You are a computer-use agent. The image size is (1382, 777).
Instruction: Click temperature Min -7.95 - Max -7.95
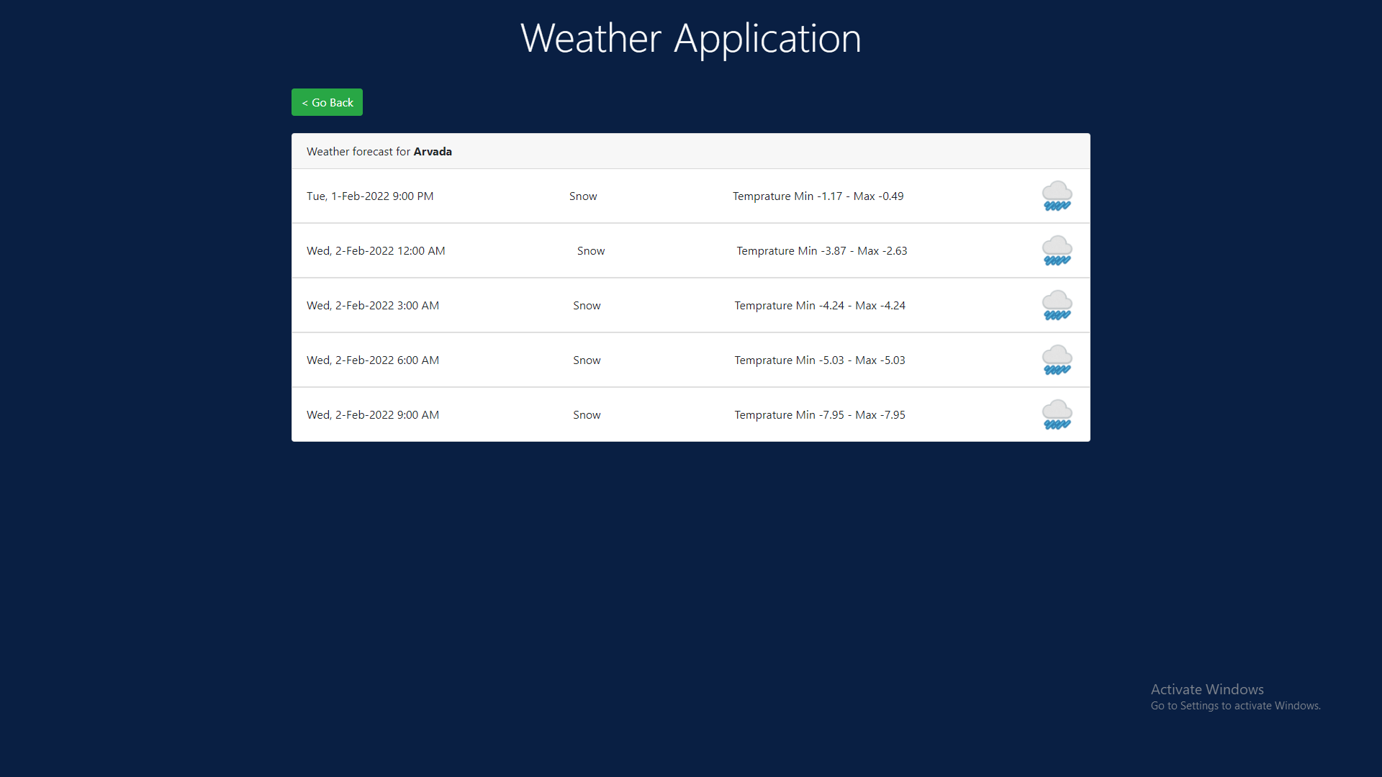820,415
